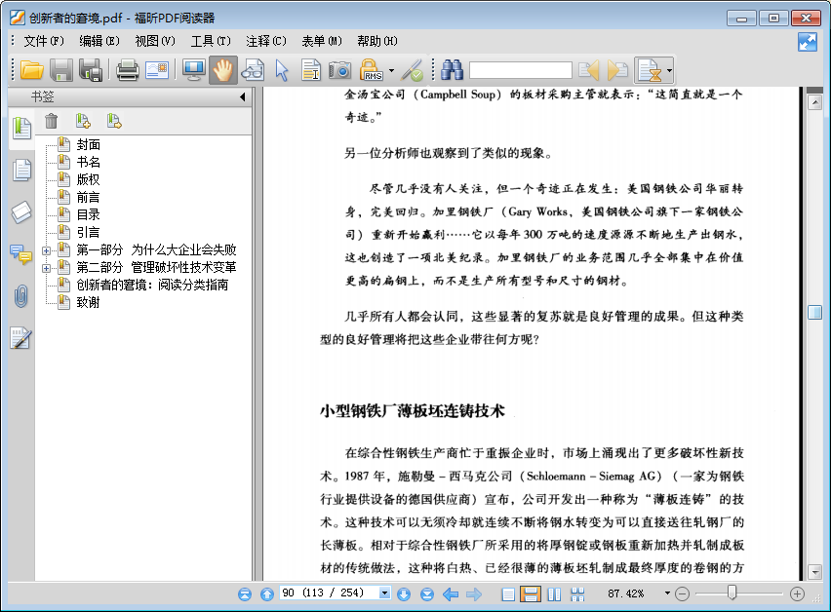Click into the toolbar search field
The image size is (831, 612).
[521, 70]
